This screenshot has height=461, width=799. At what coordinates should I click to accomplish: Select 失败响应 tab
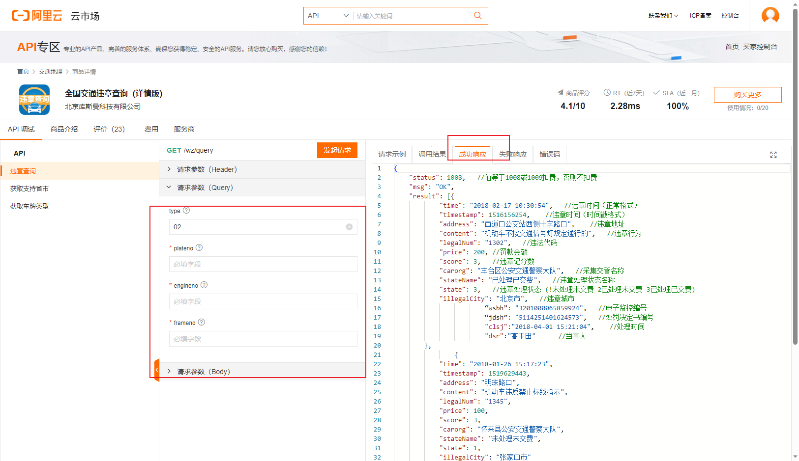pos(513,154)
